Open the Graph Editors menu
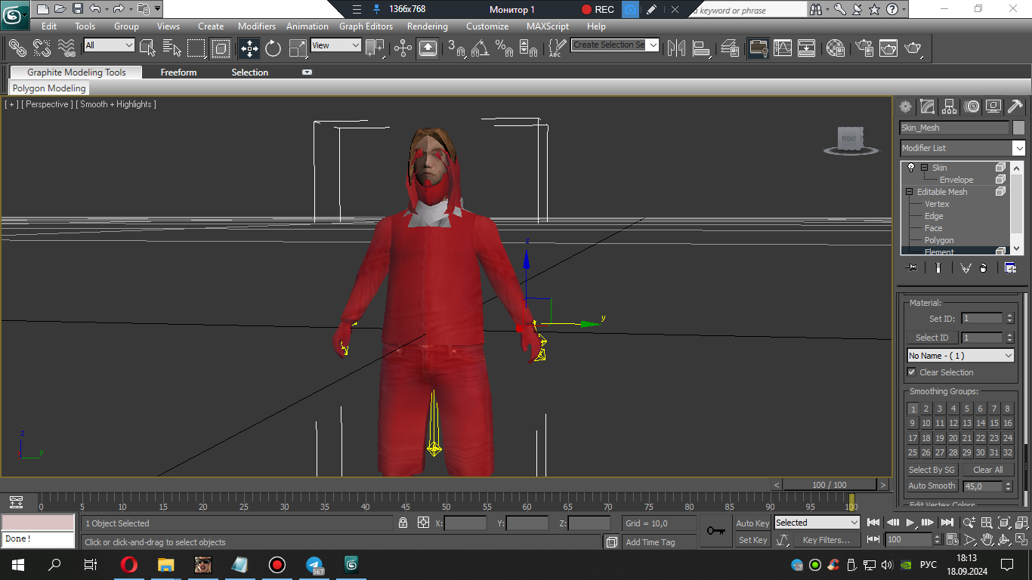 [x=366, y=26]
